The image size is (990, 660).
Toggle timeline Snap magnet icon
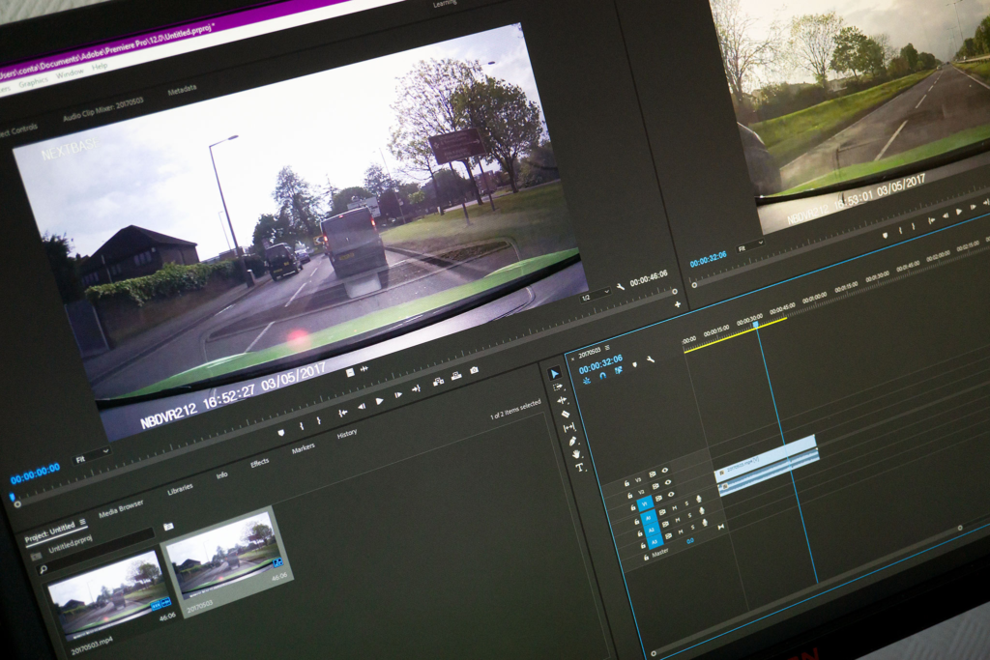602,375
